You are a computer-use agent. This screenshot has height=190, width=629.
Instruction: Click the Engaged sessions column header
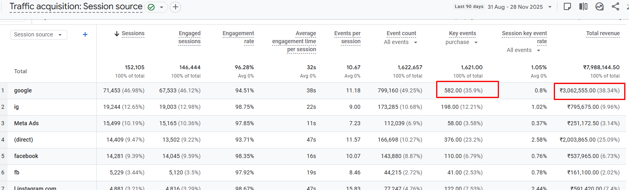point(189,37)
